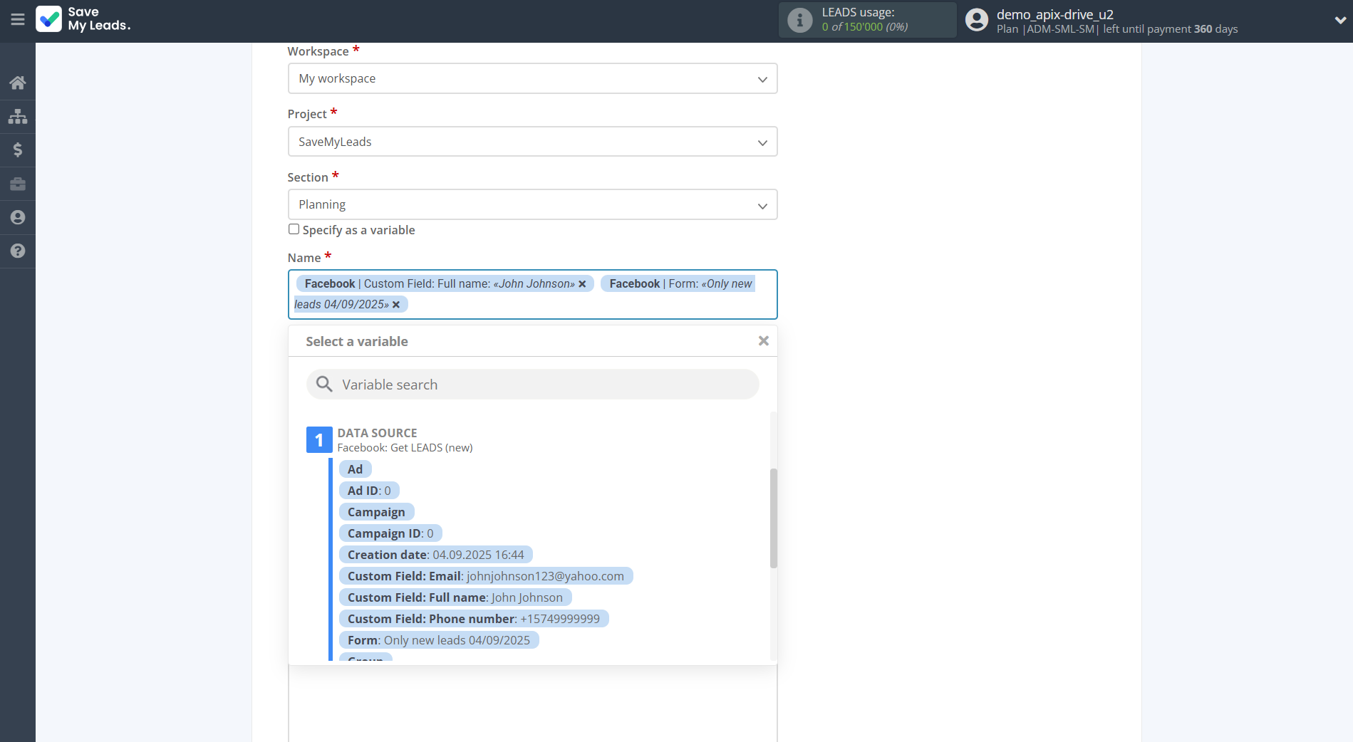Click the variable list scrollbar
1353x742 pixels.
(773, 518)
